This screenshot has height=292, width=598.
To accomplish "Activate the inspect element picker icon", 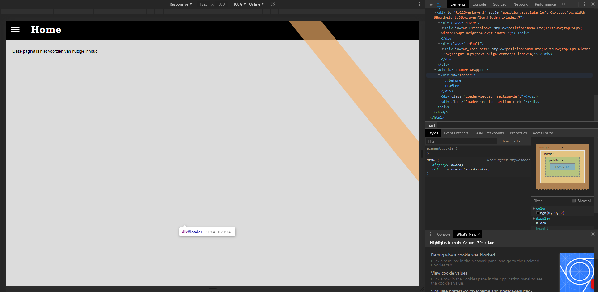I will 430,4.
